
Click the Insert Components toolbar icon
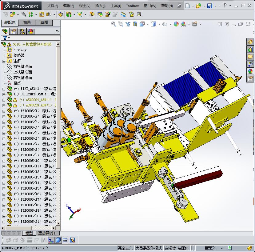[12, 14]
